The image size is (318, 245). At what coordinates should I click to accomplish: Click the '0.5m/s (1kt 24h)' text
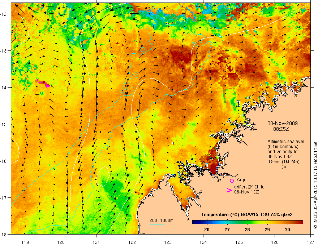(x=283, y=161)
